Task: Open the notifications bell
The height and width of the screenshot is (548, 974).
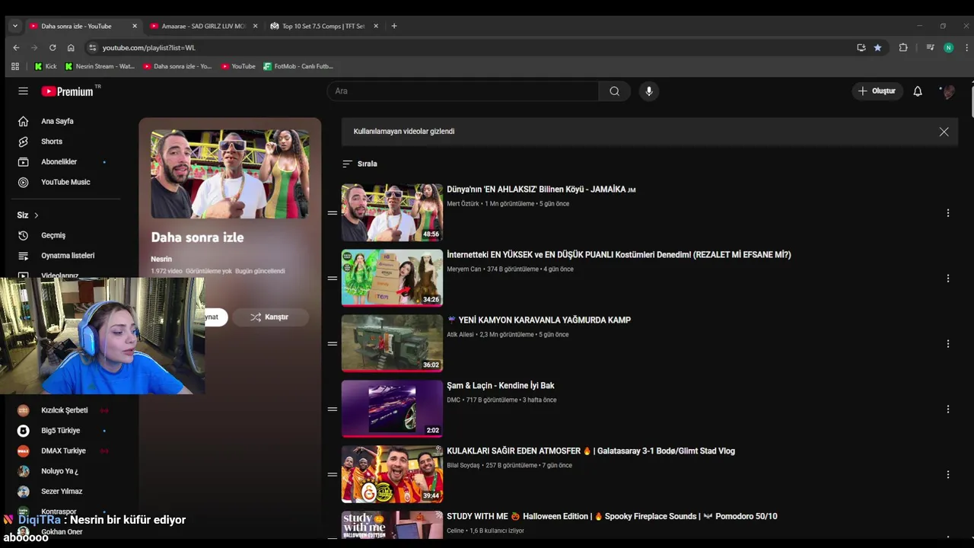Action: [x=918, y=91]
